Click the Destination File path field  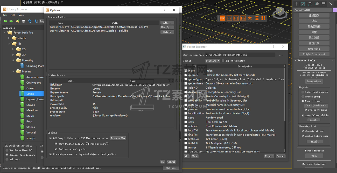[x=240, y=55]
